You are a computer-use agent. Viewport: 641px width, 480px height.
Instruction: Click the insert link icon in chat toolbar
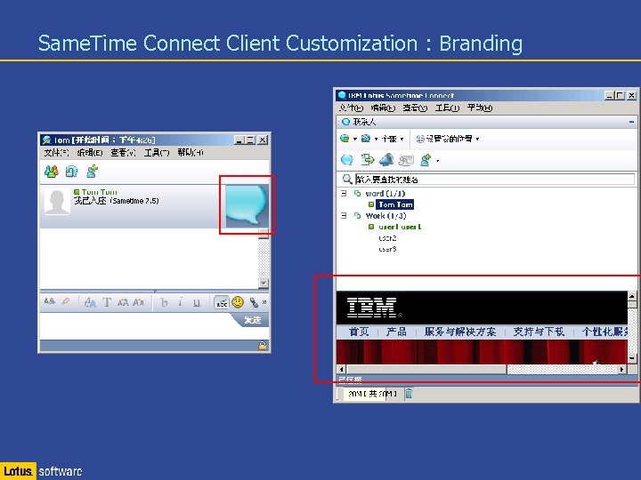click(x=254, y=302)
